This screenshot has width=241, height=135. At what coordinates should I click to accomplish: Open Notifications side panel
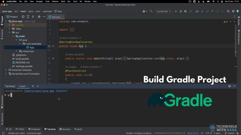pyautogui.click(x=239, y=37)
